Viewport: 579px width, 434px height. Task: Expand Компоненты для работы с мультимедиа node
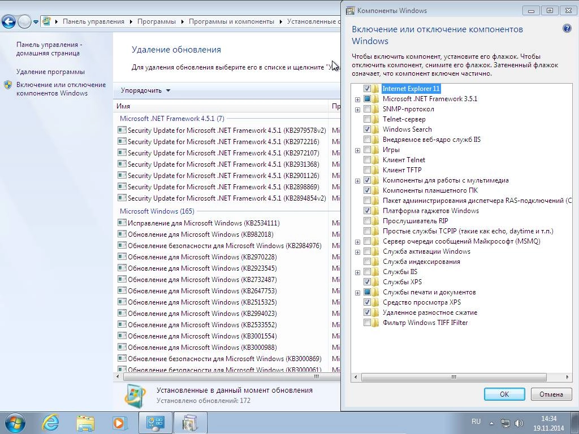click(357, 181)
